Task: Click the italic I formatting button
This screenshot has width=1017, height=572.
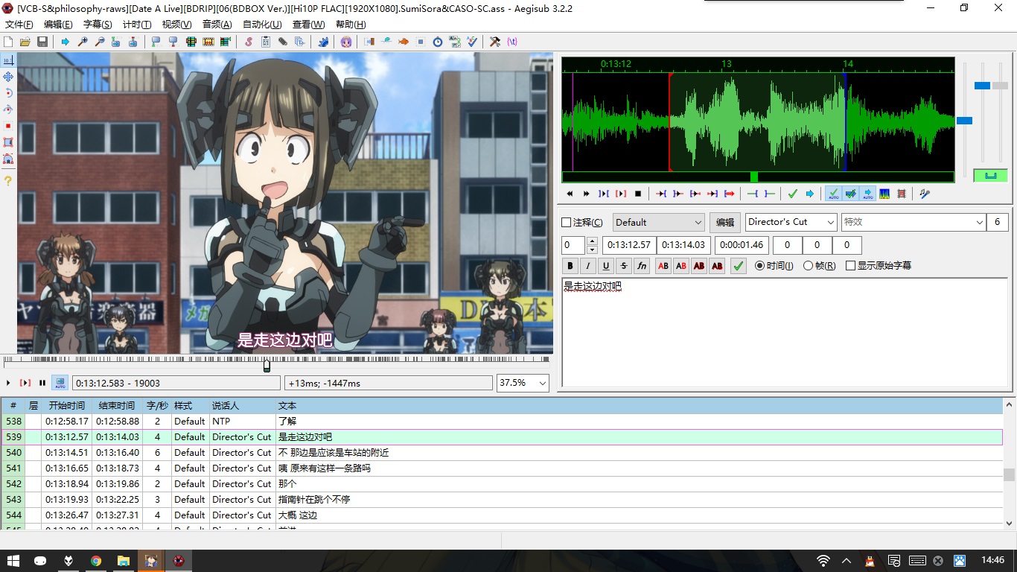Action: (588, 266)
